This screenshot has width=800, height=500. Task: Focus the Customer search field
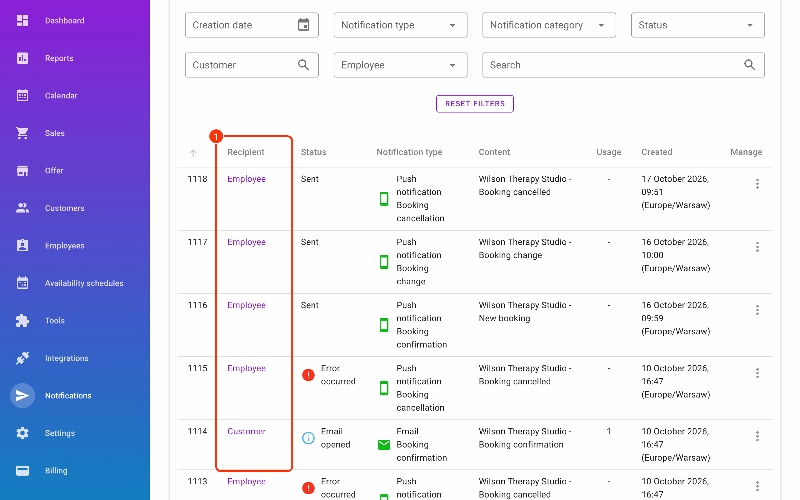click(252, 65)
